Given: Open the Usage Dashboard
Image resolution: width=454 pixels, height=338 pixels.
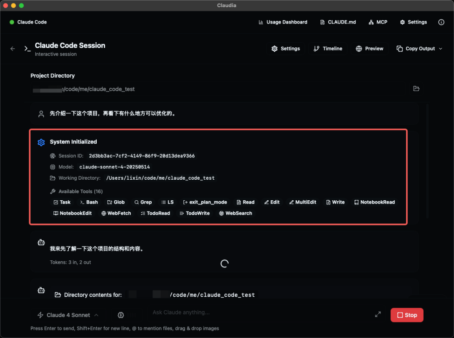Looking at the screenshot, I should (283, 22).
